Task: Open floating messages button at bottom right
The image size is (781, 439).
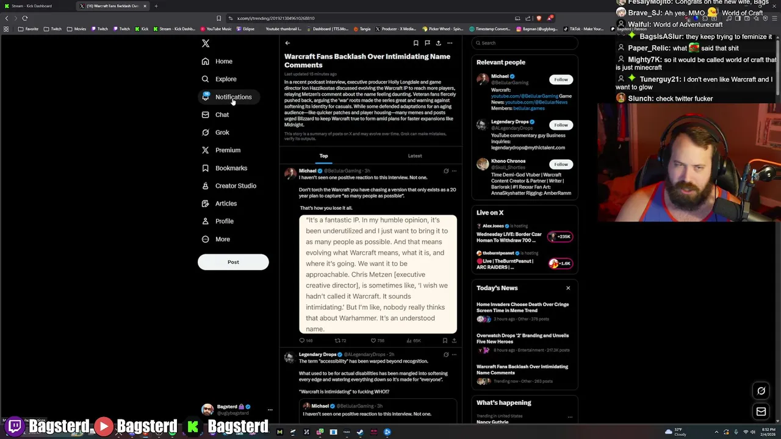Action: tap(761, 412)
